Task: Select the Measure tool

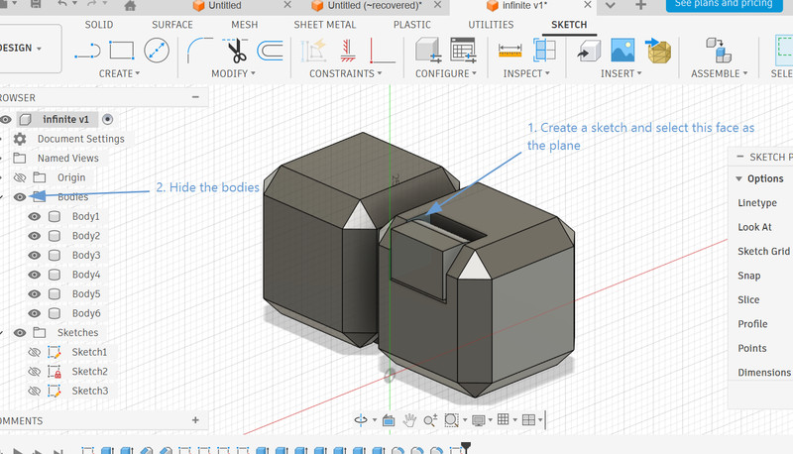Action: click(x=510, y=51)
